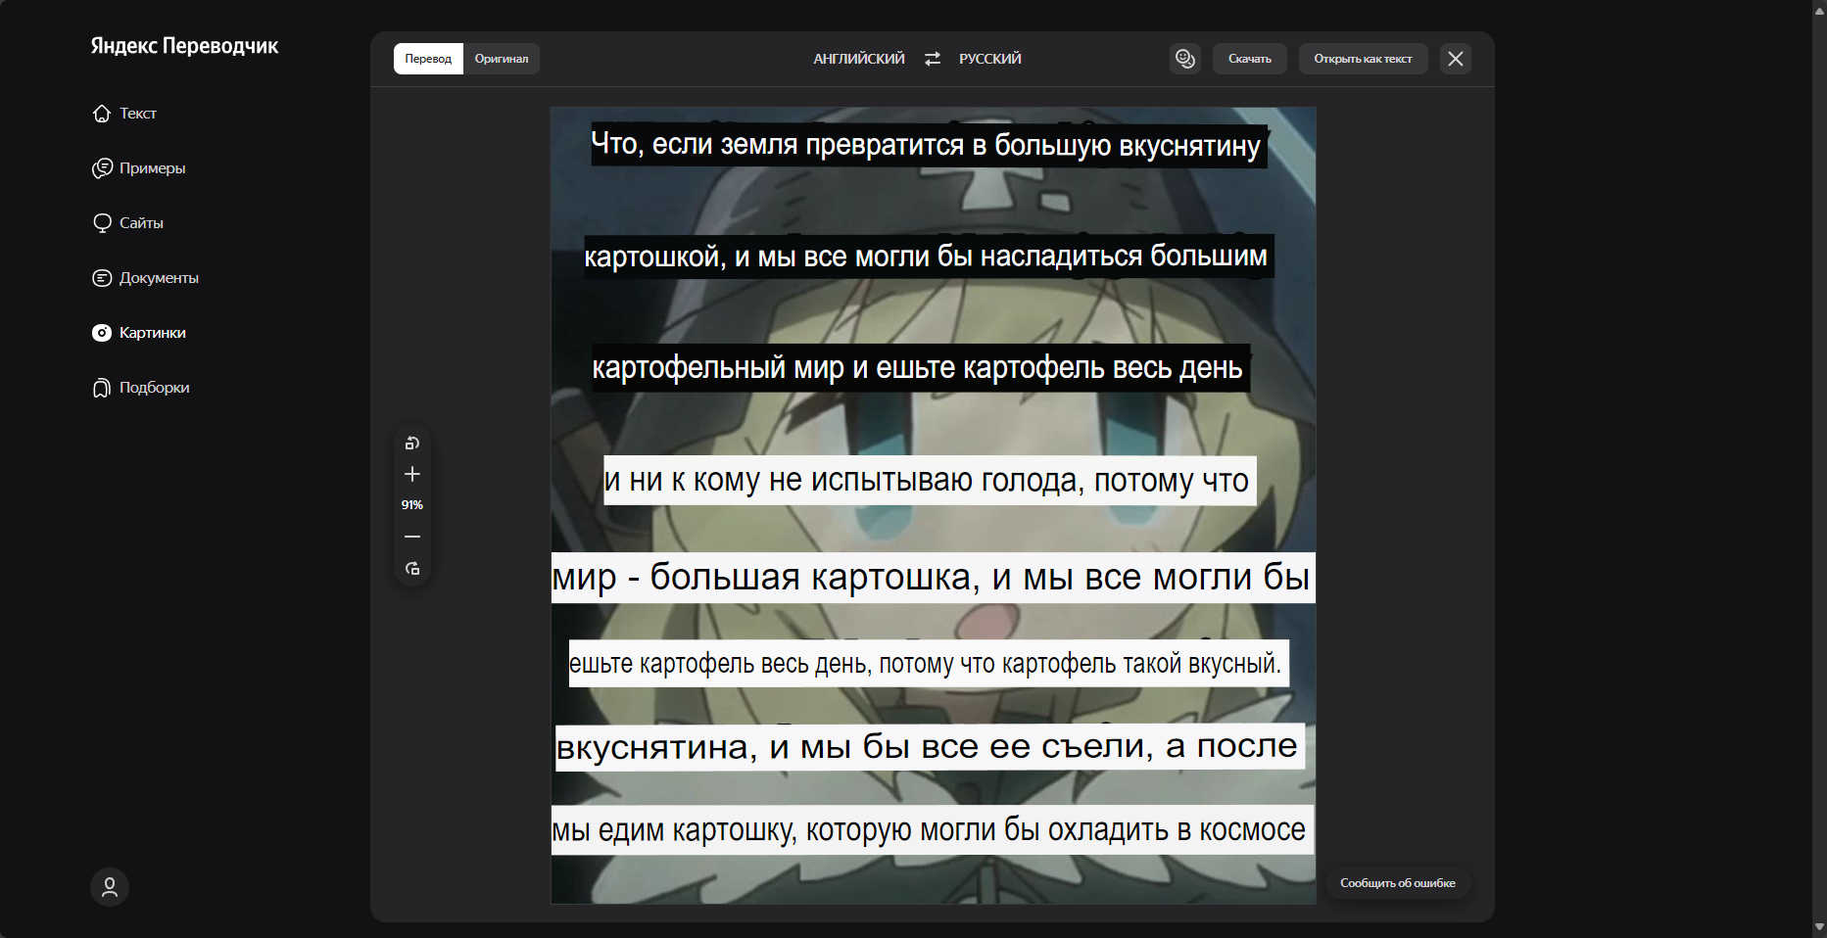The image size is (1827, 938).
Task: Select the Картинки camera icon
Action: (102, 333)
